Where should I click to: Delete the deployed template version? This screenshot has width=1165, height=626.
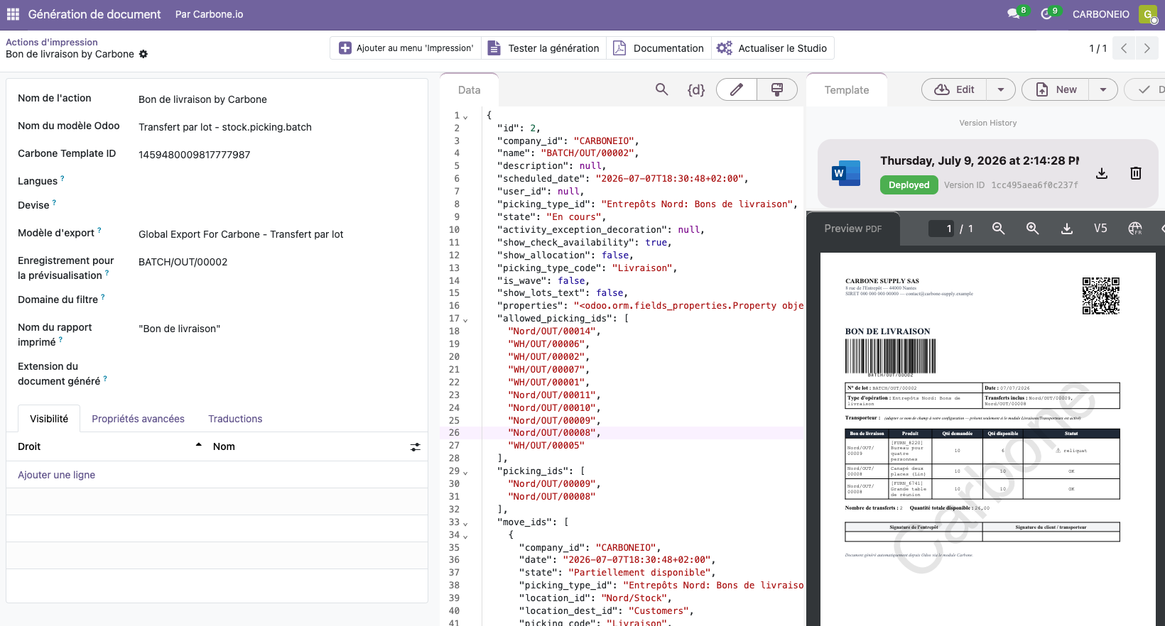[x=1136, y=173]
